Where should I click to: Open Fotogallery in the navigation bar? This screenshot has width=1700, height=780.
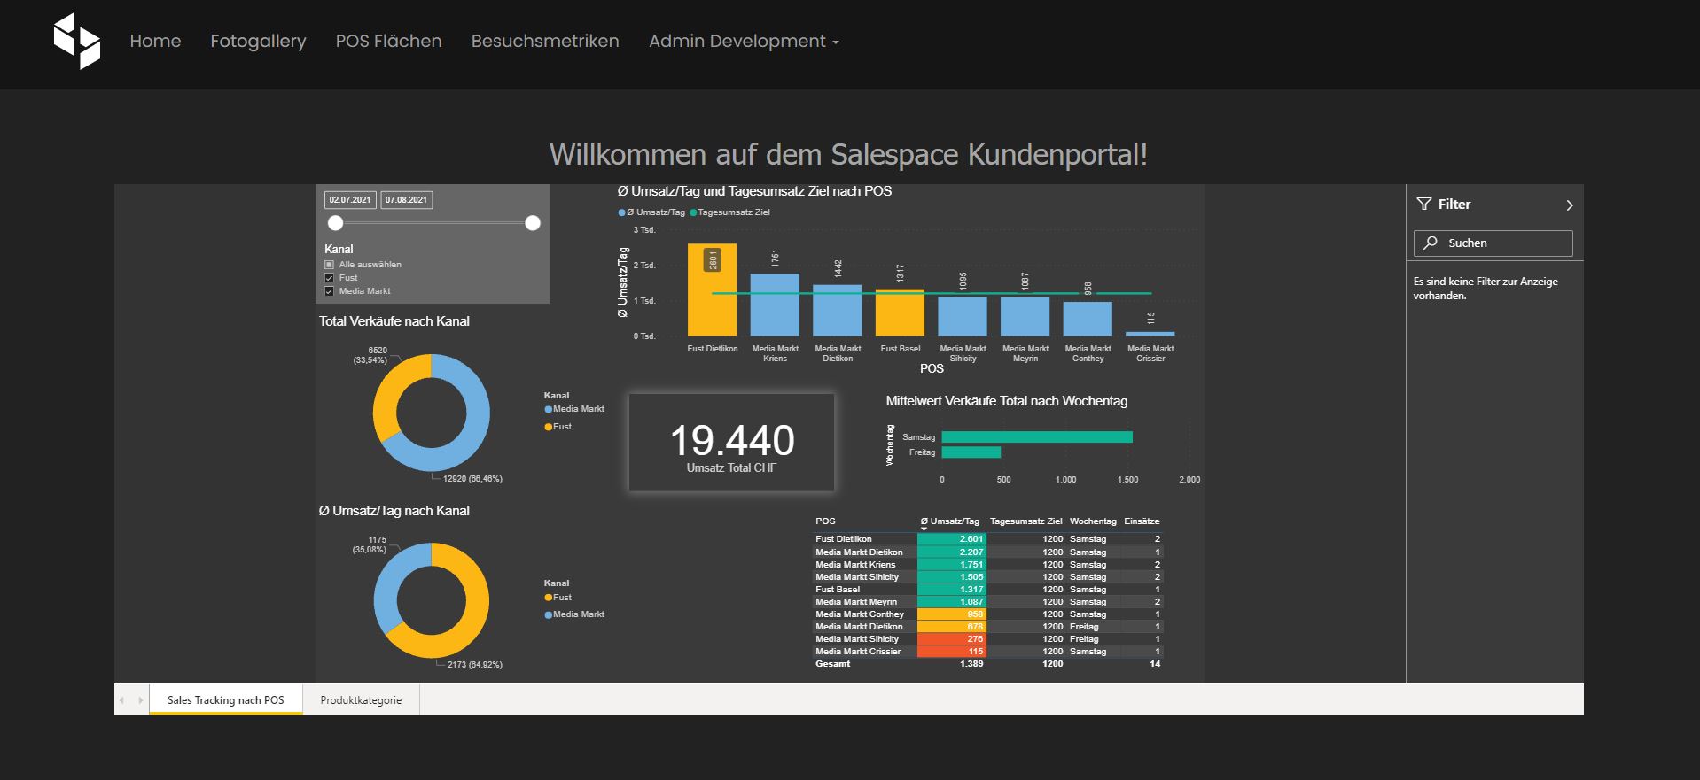pos(258,41)
